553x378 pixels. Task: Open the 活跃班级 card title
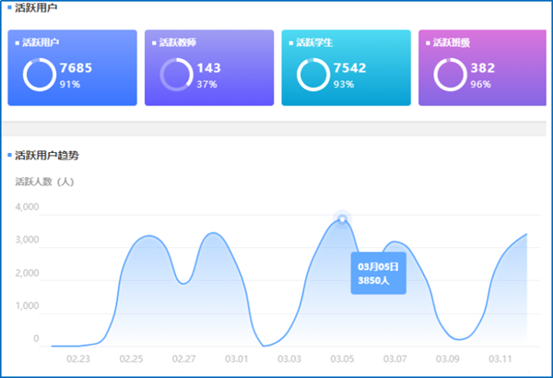pos(451,42)
